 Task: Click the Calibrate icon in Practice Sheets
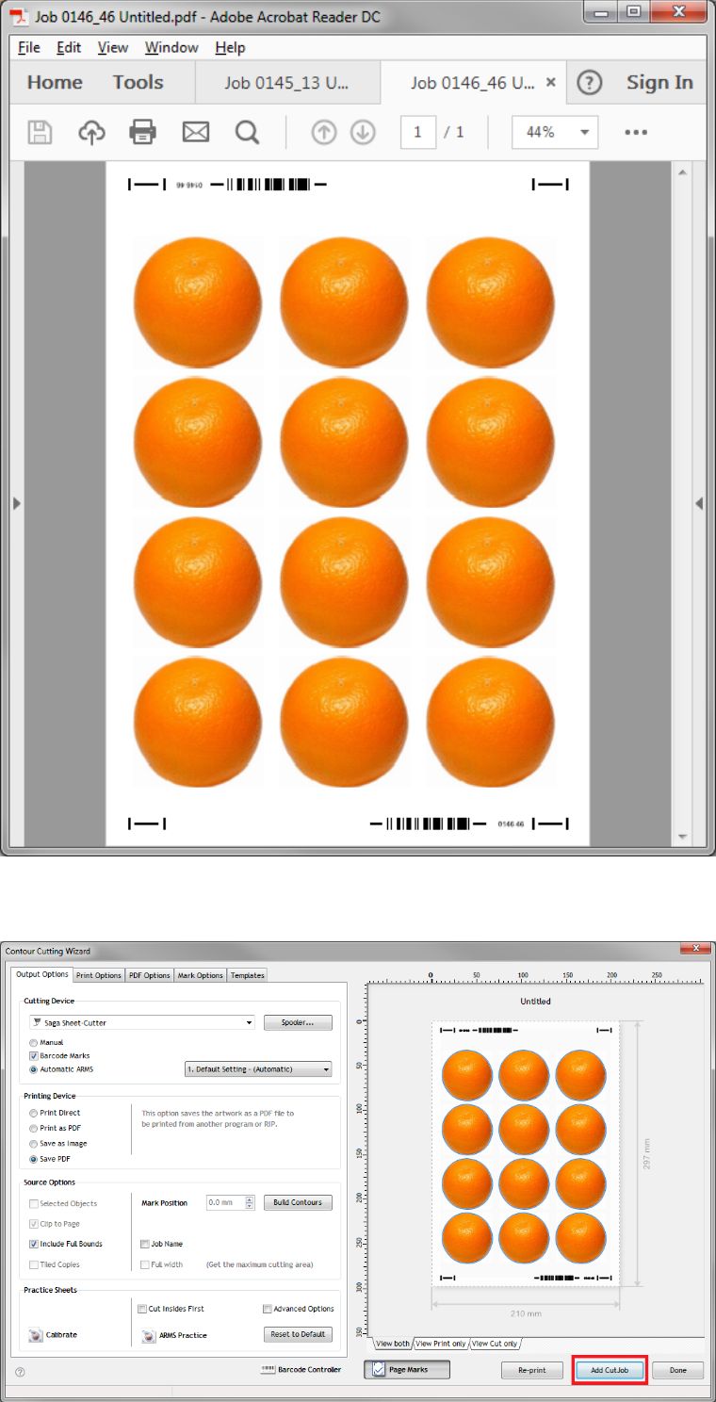pos(37,1335)
